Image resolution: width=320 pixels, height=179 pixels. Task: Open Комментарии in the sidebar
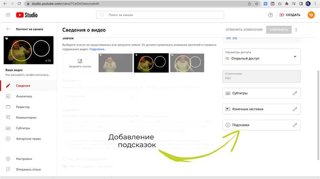(26, 118)
